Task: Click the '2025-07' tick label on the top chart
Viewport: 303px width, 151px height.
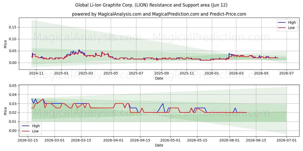Action: pos(136,73)
